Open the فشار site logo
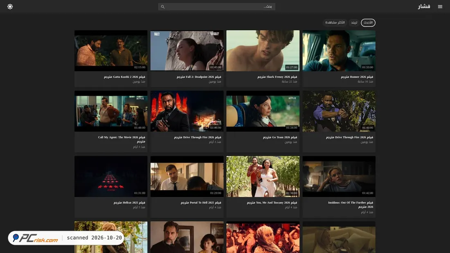The width and height of the screenshot is (450, 253). pyautogui.click(x=424, y=6)
